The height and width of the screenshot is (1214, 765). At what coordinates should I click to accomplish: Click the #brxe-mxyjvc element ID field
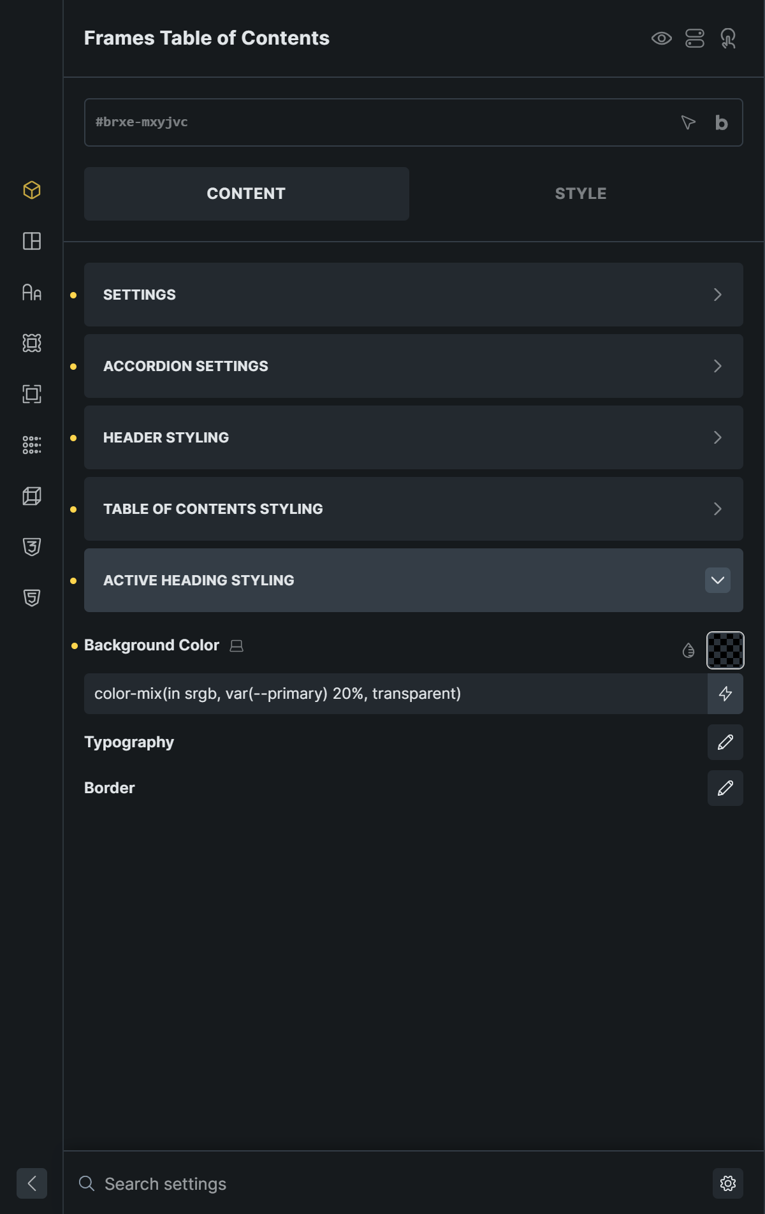[x=414, y=122]
